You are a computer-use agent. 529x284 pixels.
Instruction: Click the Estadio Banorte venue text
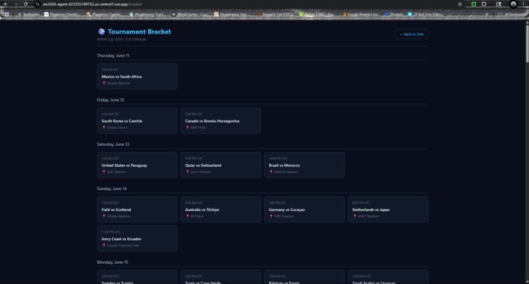(x=118, y=83)
